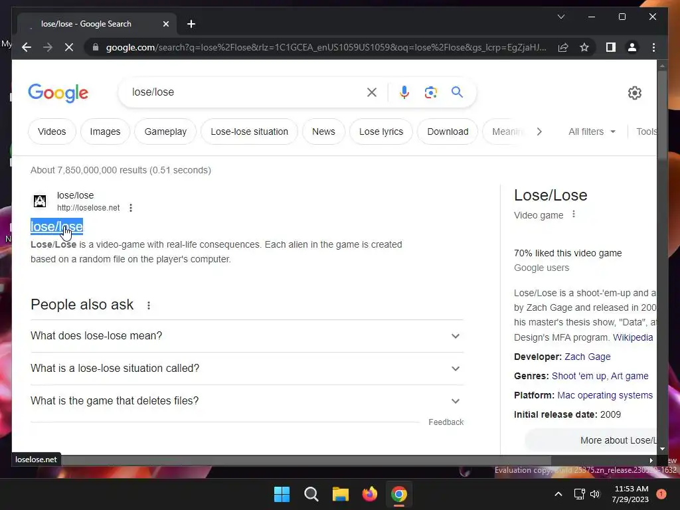Show hidden system tray icons
This screenshot has width=680, height=510.
558,494
